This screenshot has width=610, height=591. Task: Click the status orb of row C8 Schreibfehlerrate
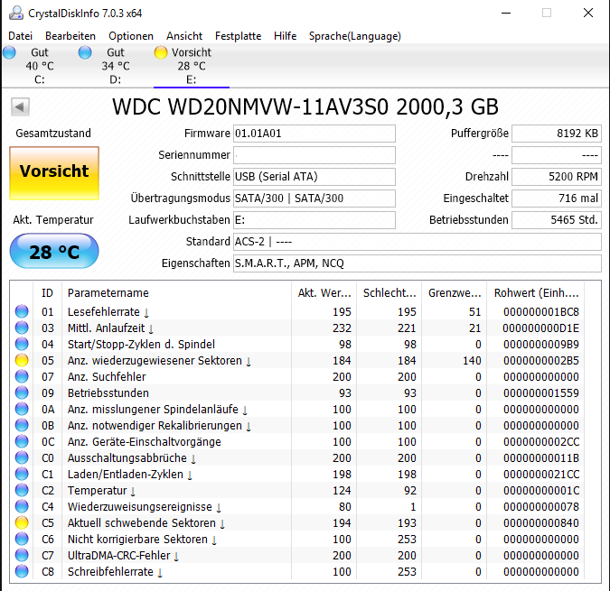(22, 571)
